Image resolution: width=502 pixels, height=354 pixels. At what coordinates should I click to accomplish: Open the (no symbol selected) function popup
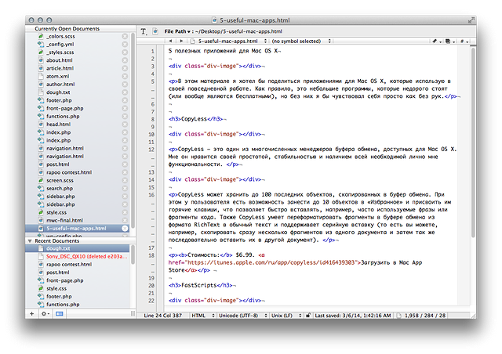[x=301, y=41]
